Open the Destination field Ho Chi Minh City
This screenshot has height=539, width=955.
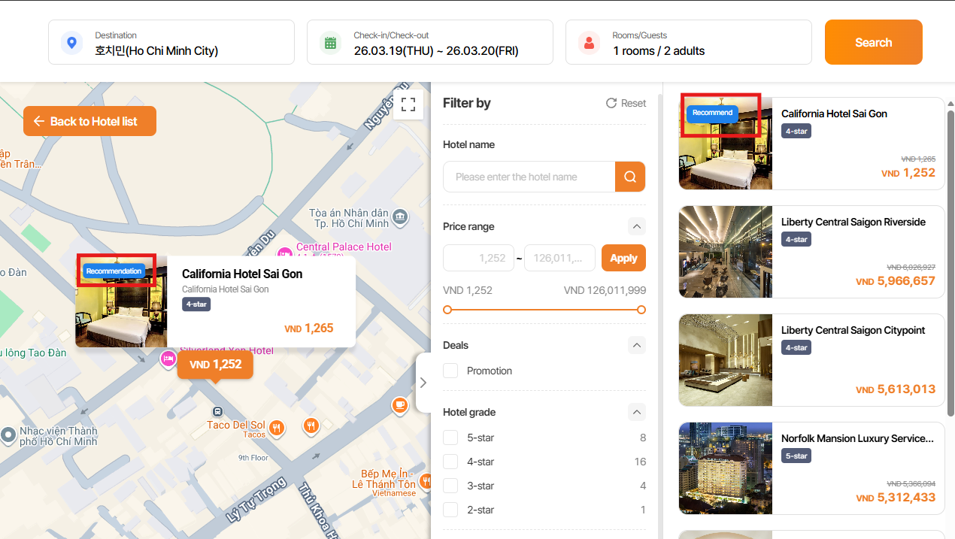(x=171, y=42)
